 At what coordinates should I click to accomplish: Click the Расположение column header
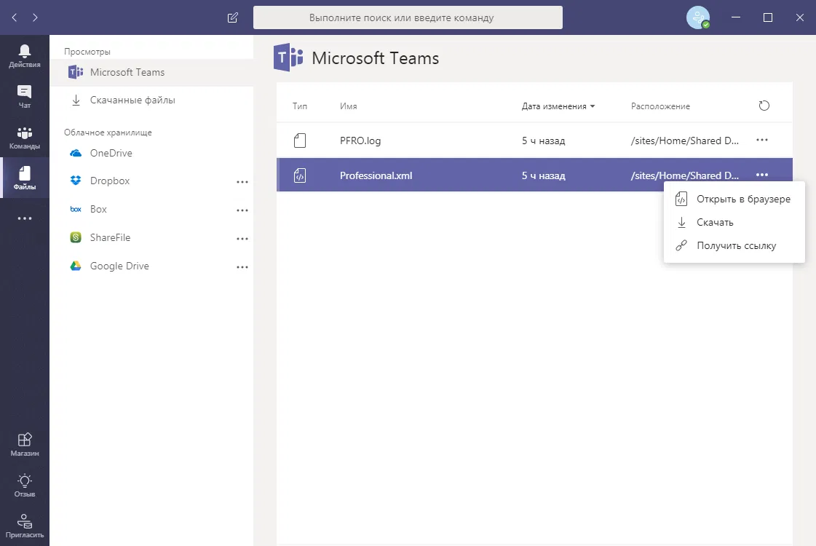click(x=660, y=106)
